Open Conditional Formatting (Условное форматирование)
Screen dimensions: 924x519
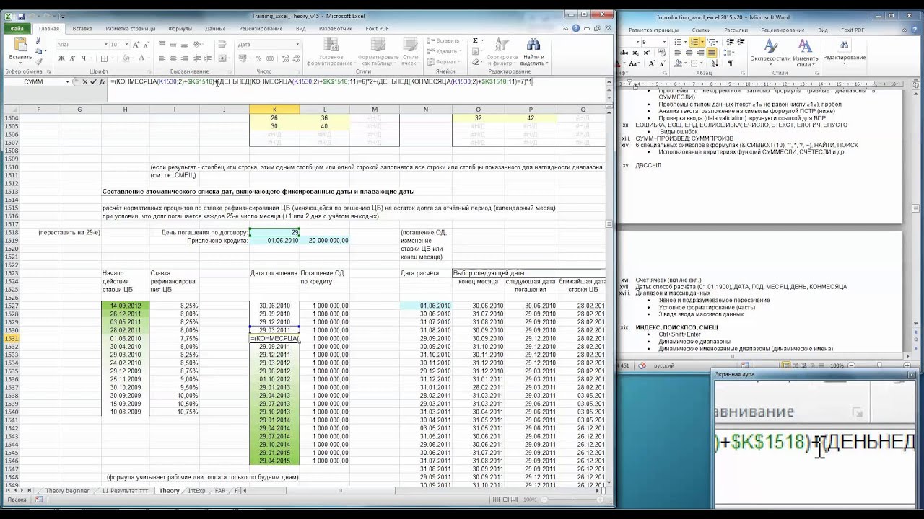click(x=331, y=51)
